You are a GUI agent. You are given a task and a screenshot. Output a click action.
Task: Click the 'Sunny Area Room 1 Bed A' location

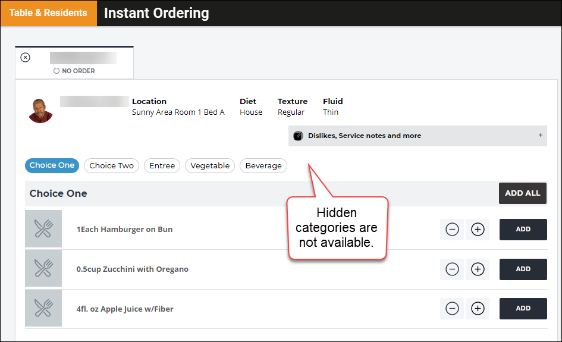tap(178, 112)
